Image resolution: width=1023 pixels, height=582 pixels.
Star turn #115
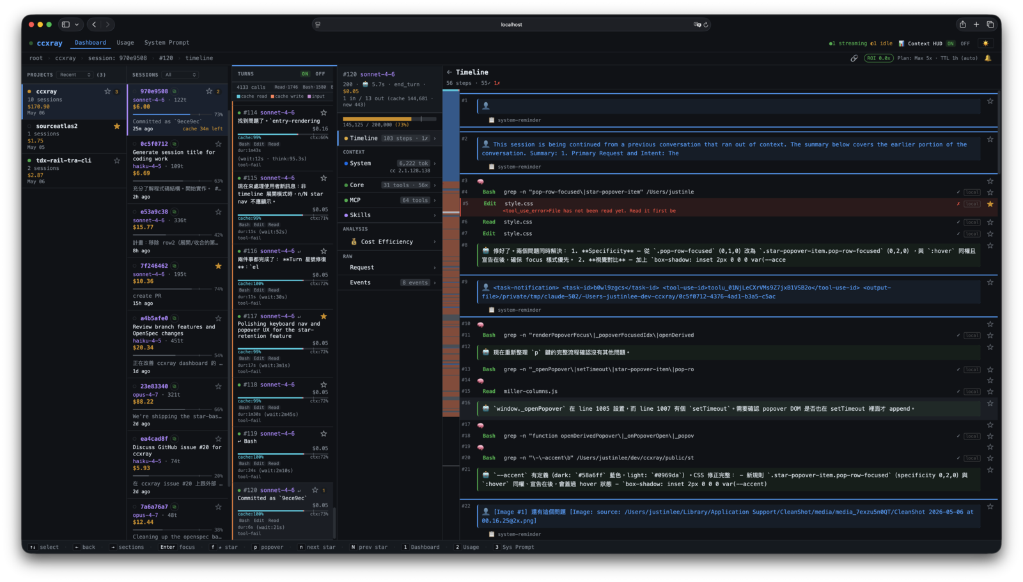[324, 178]
